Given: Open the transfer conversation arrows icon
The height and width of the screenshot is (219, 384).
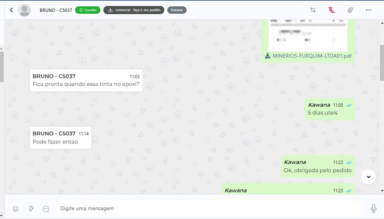Looking at the screenshot, I should coord(313,10).
